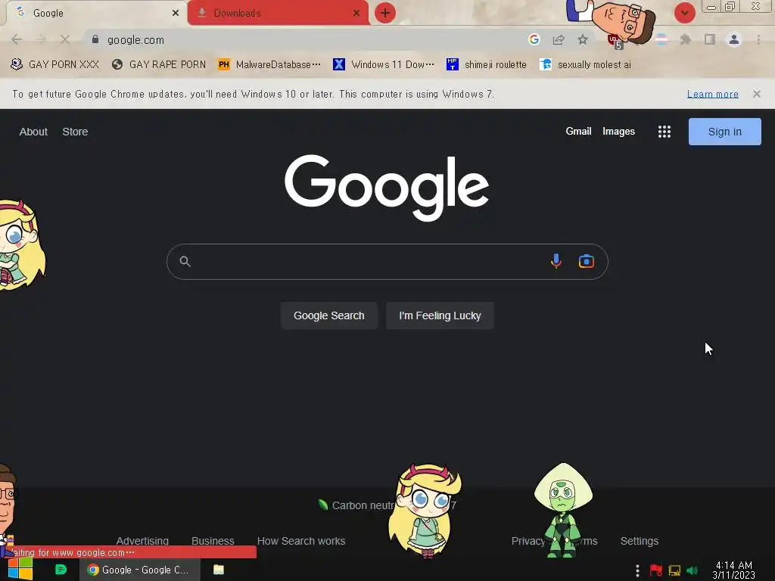
Task: Open the Windows 11 Dow… bookmark
Action: click(x=384, y=64)
